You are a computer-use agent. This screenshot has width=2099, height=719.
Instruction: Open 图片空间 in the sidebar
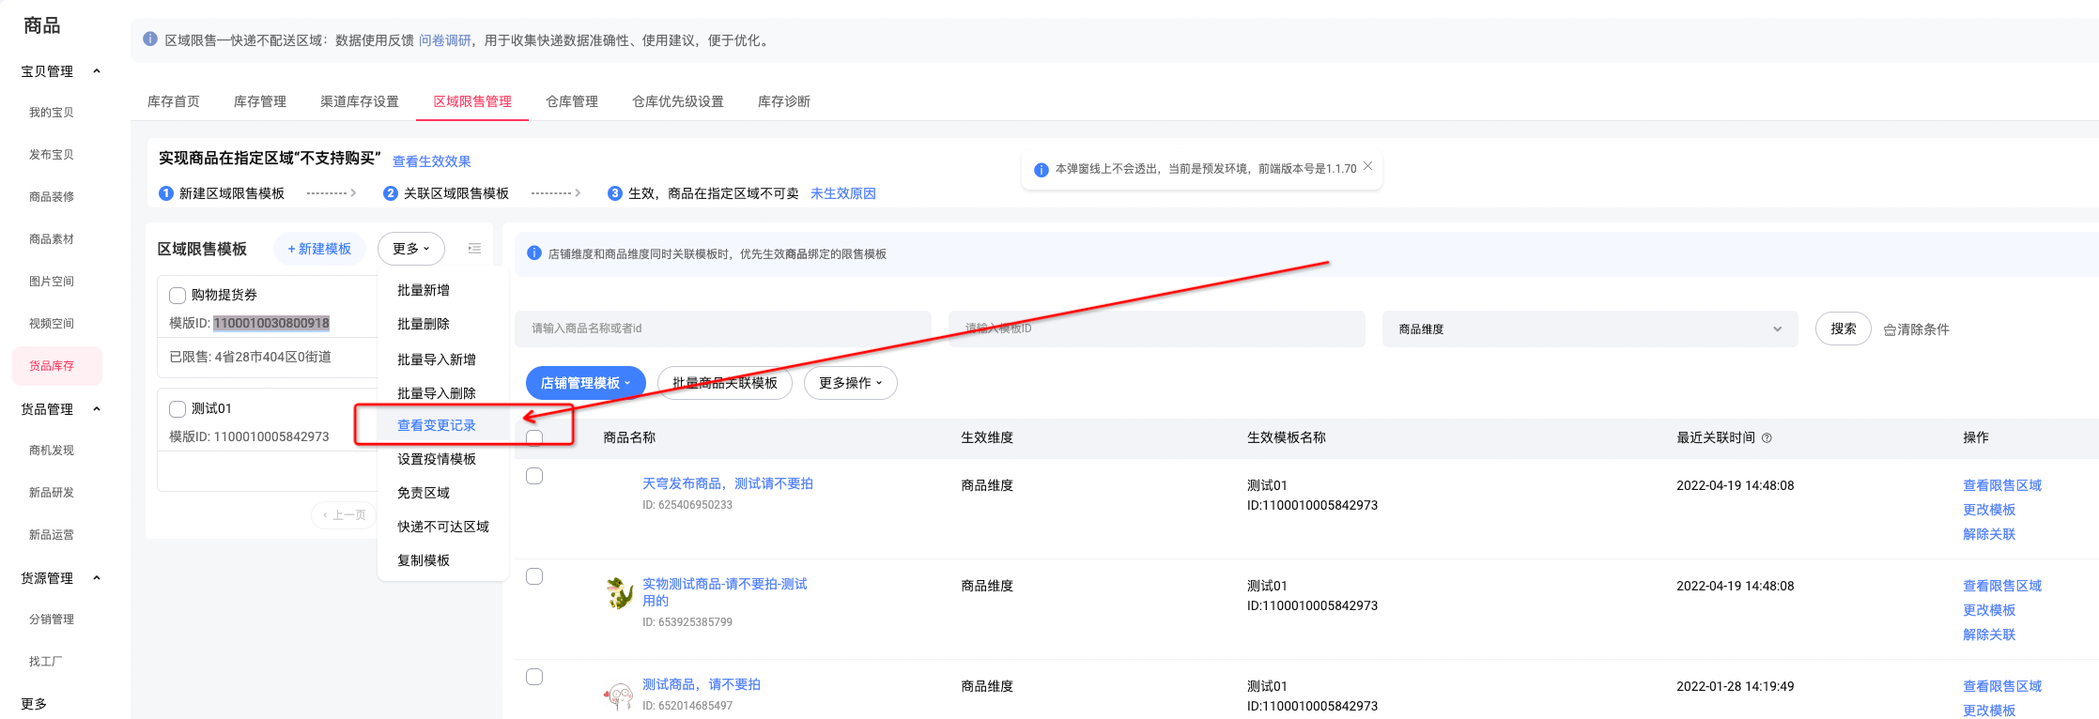[52, 282]
